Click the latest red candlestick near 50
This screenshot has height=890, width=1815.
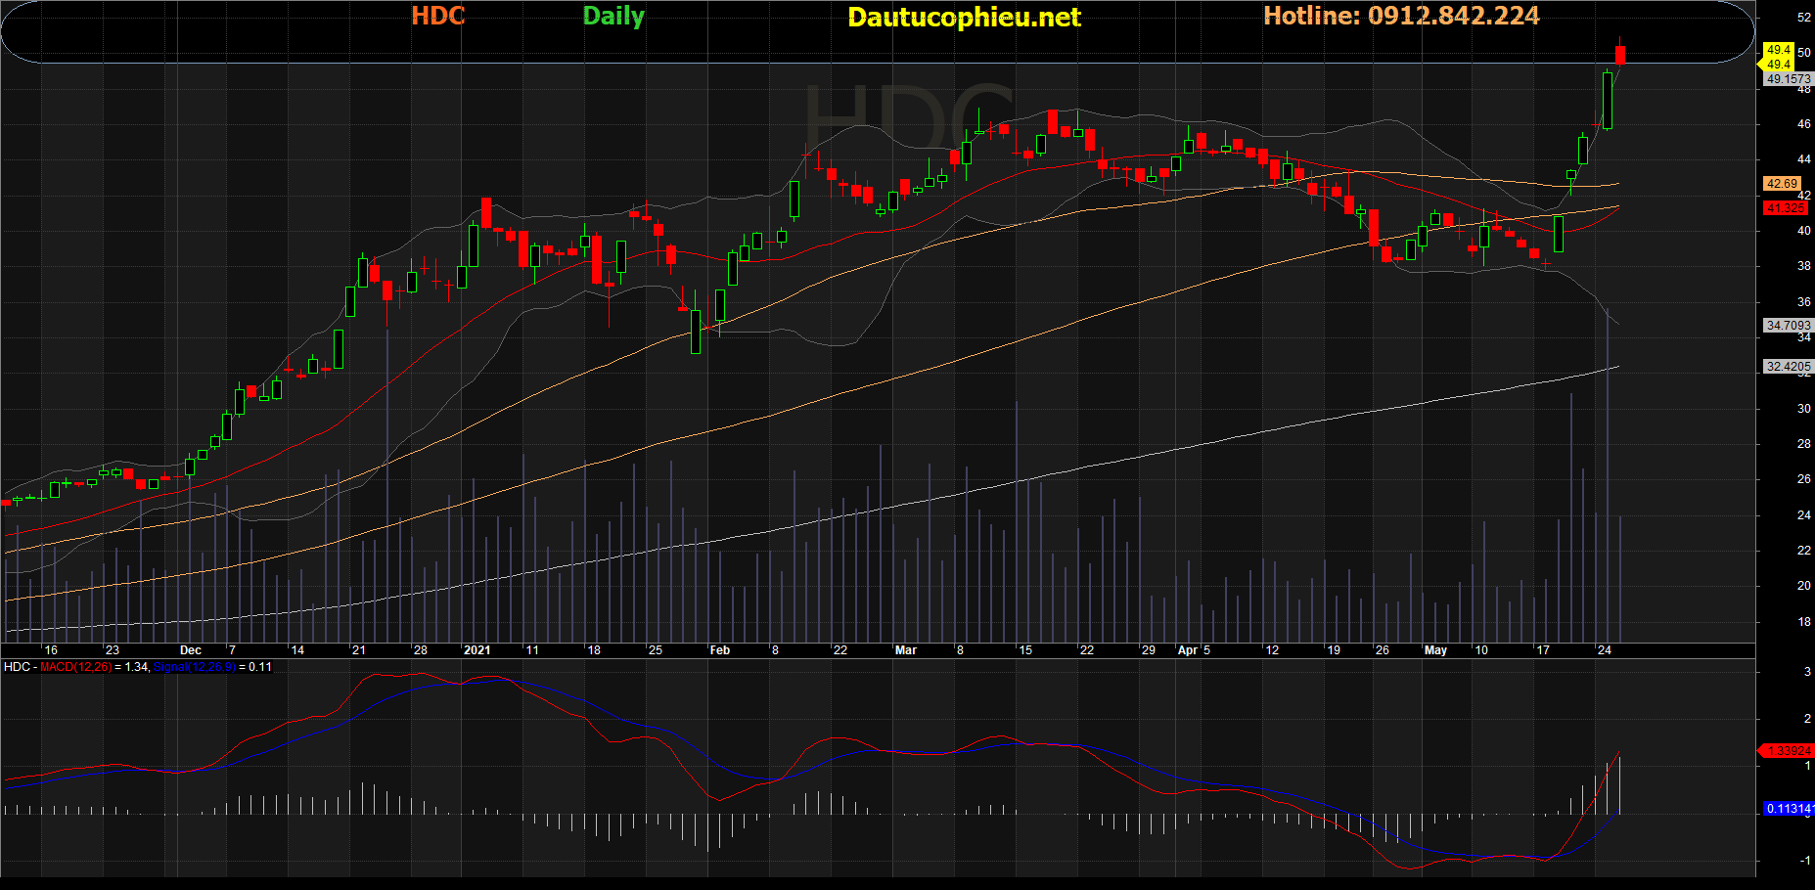(x=1620, y=55)
